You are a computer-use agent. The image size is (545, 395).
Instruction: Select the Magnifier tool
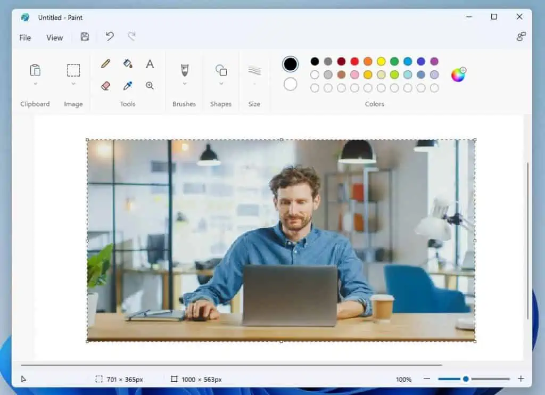point(150,86)
